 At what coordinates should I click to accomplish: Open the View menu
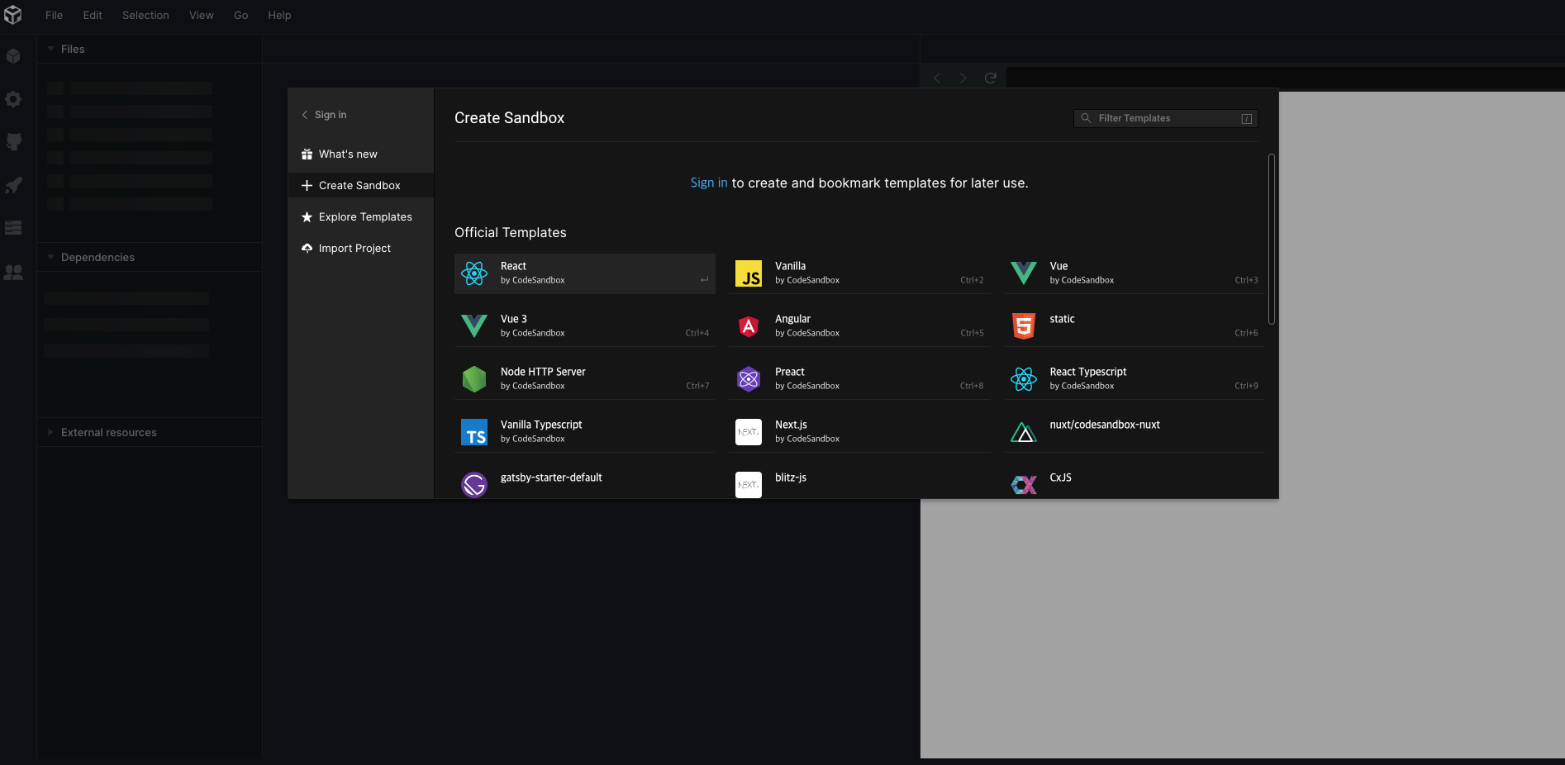pos(202,15)
